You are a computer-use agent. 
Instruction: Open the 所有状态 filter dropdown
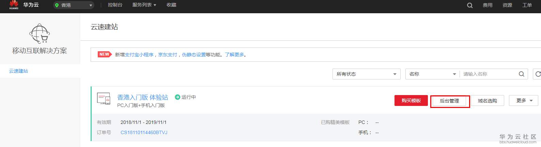coord(366,74)
